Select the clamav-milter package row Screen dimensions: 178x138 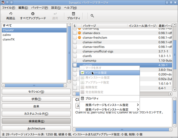pyautogui.click(x=122, y=42)
